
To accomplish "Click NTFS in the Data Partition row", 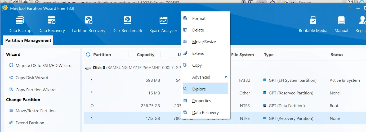I will coord(245,106).
